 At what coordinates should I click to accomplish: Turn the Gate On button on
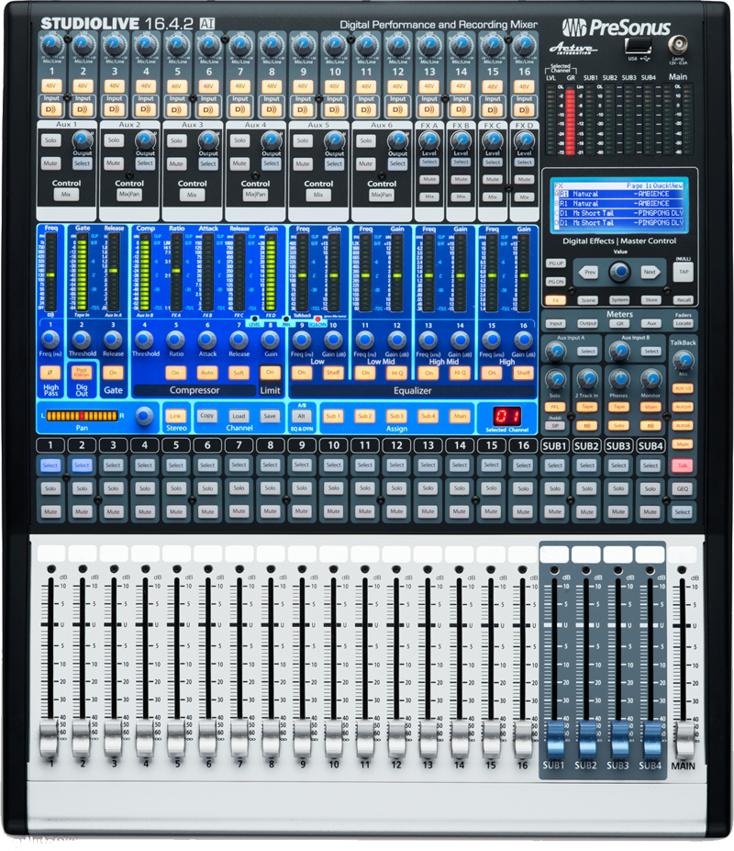click(x=113, y=373)
